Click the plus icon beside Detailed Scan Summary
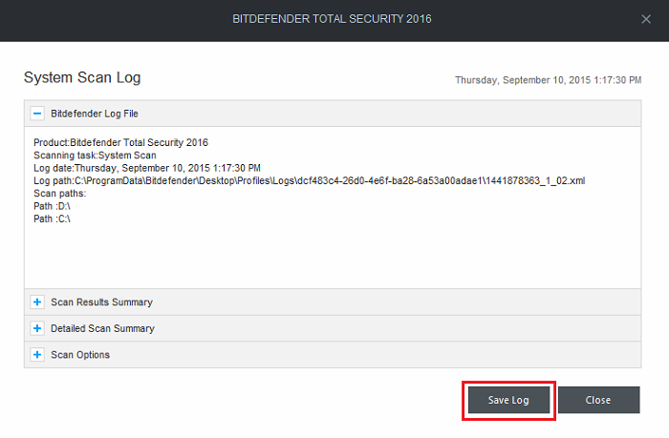The image size is (669, 438). pos(37,328)
